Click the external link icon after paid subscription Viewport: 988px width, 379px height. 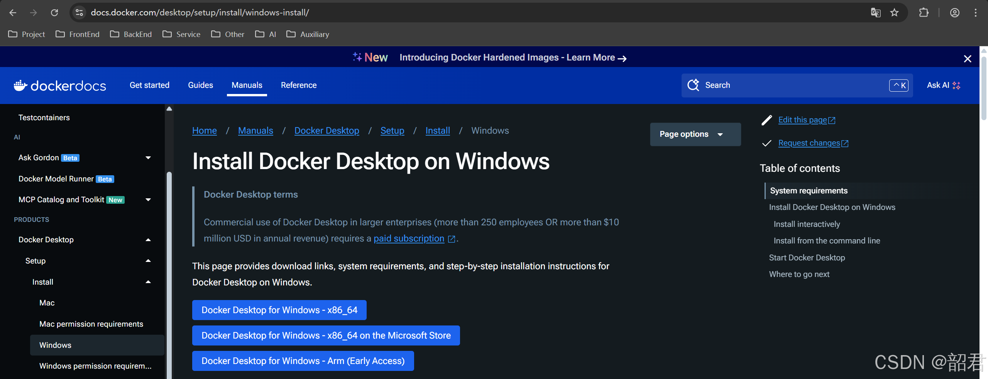(452, 239)
